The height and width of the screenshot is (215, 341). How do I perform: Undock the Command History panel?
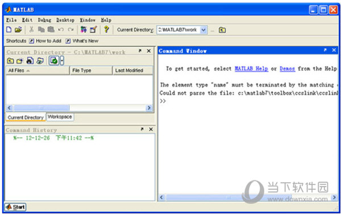(142, 129)
